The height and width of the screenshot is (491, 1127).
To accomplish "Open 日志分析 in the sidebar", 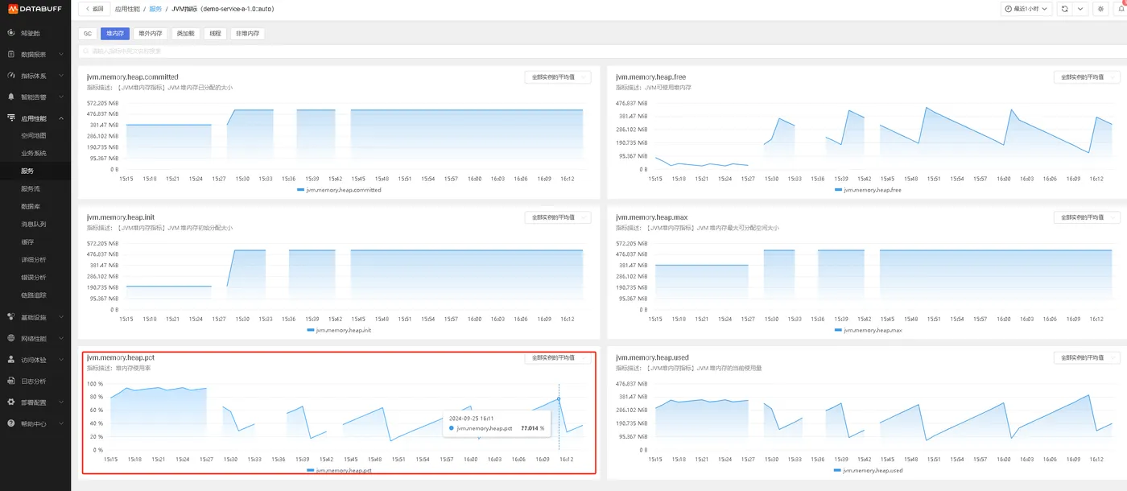I will coord(35,381).
